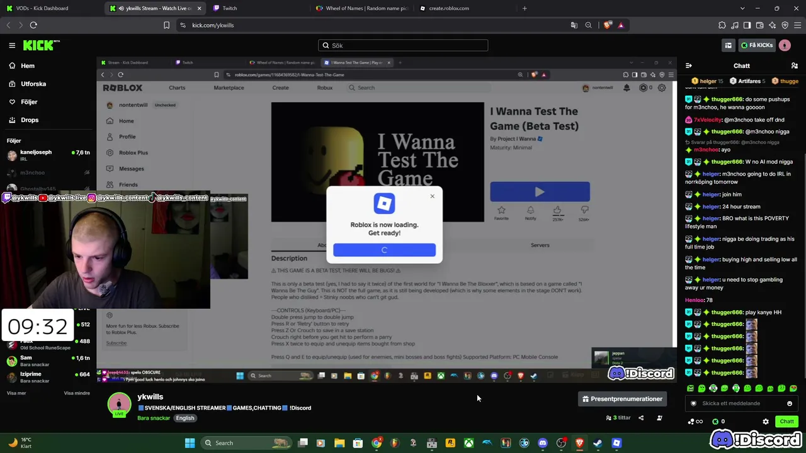806x453 pixels.
Task: Open the page translate icon in address bar
Action: [x=574, y=25]
